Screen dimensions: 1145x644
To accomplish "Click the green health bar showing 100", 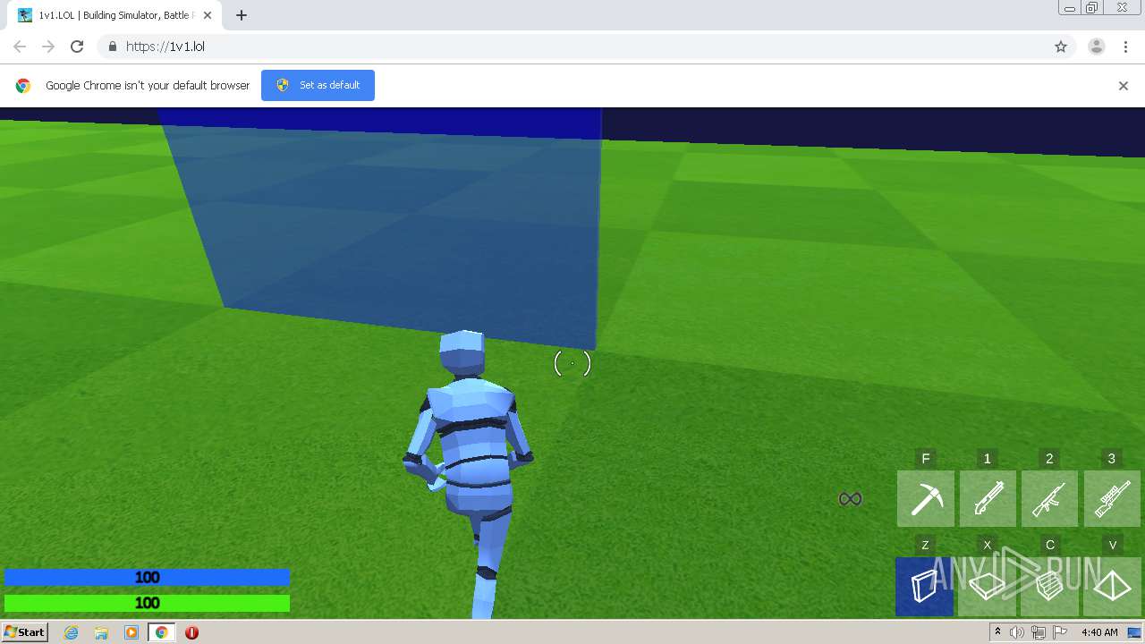I will tap(147, 604).
